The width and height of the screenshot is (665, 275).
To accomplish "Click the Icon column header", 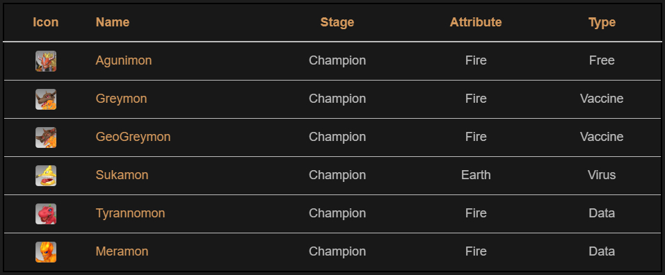I will coord(46,22).
